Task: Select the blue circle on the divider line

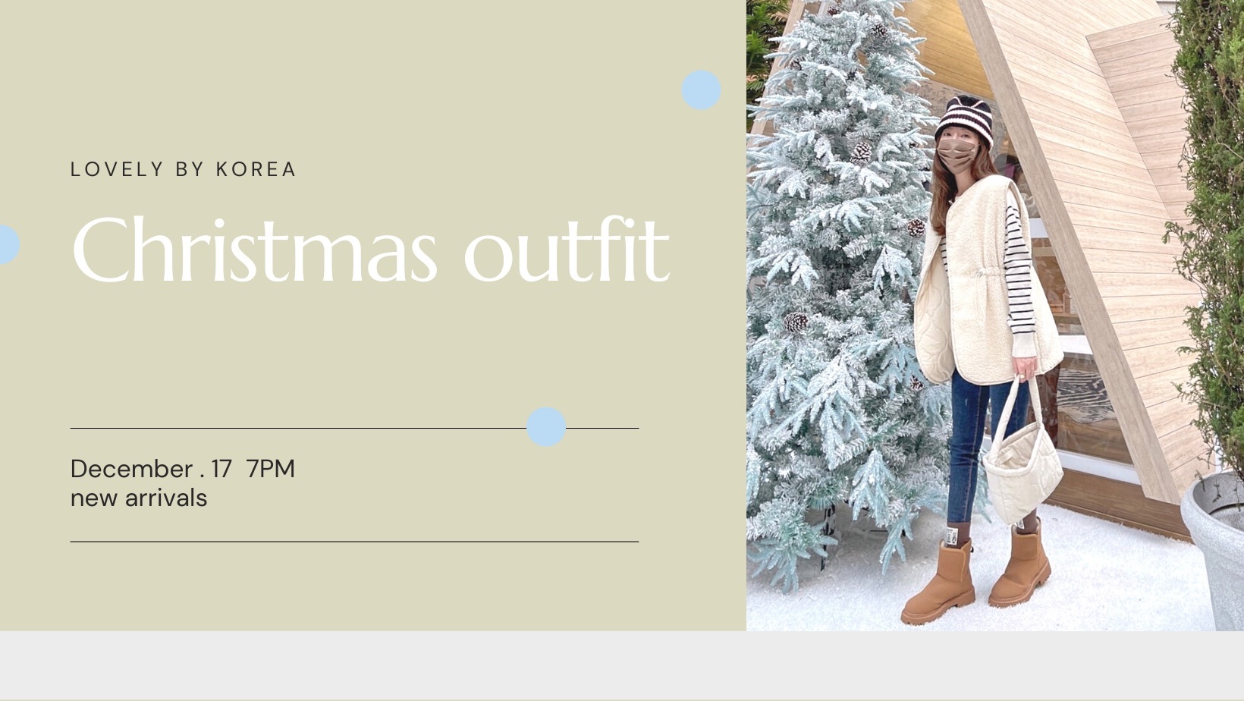Action: point(546,426)
